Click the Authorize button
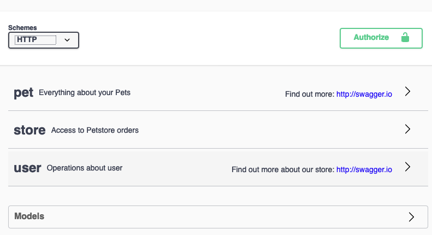This screenshot has width=432, height=235. point(381,38)
